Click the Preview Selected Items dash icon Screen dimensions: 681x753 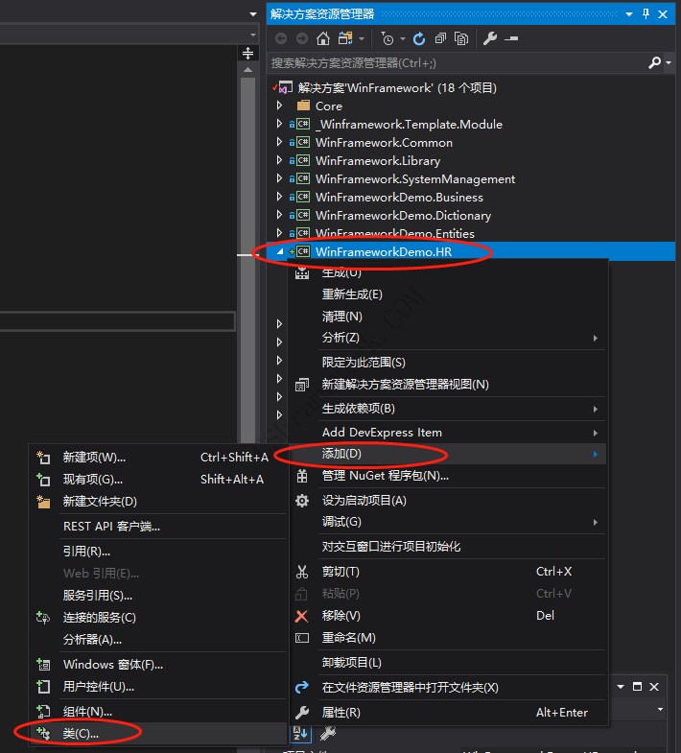pos(511,38)
